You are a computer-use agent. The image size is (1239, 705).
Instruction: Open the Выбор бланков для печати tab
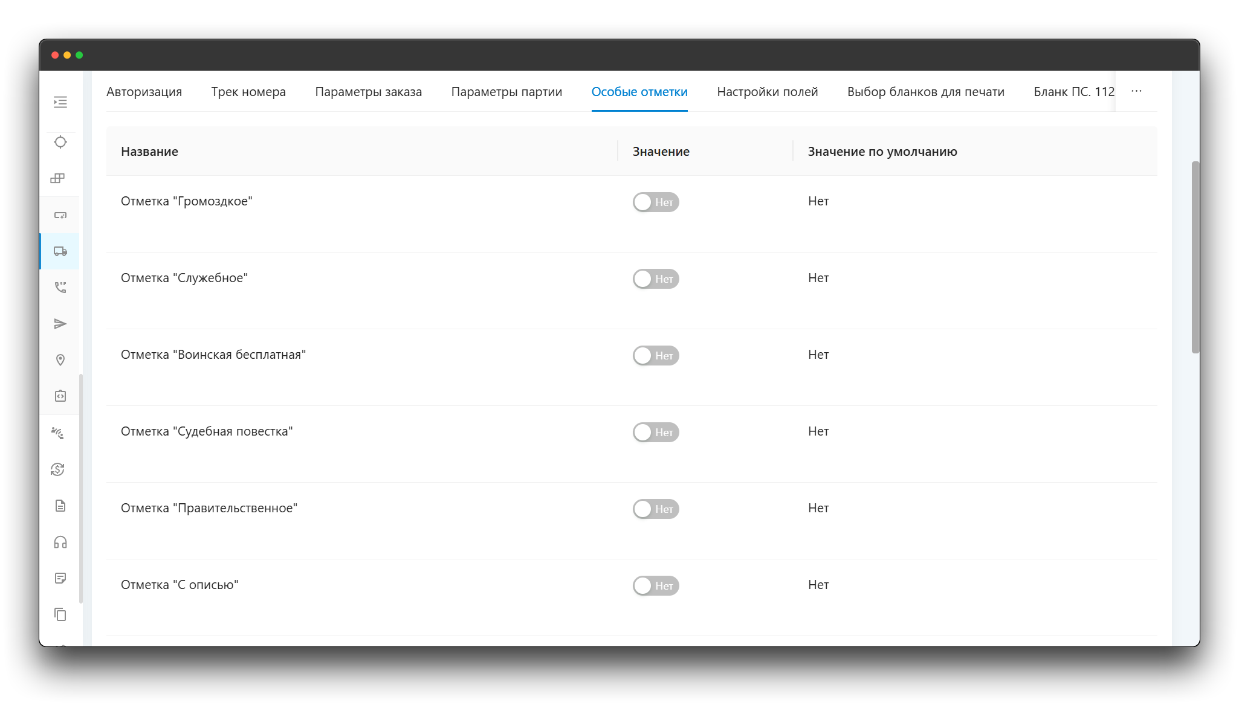(x=926, y=92)
